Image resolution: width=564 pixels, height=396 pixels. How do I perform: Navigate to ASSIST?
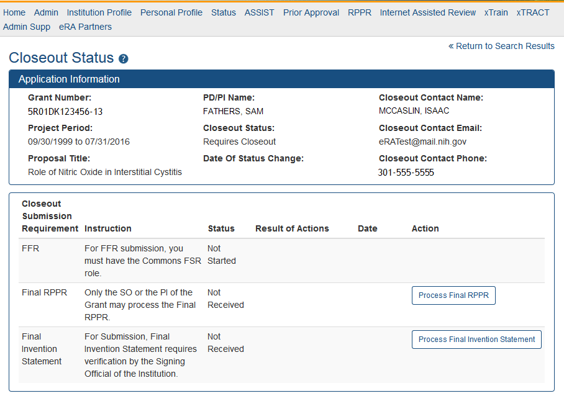[259, 12]
